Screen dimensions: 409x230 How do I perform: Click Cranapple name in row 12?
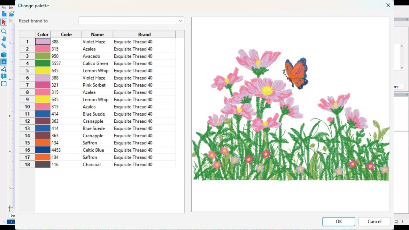pos(97,121)
